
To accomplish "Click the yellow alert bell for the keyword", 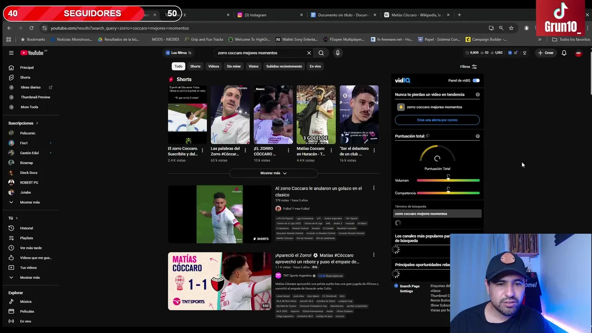I will (x=401, y=107).
